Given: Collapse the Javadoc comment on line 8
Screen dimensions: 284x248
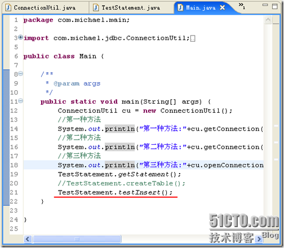Looking at the screenshot, I should (x=21, y=73).
